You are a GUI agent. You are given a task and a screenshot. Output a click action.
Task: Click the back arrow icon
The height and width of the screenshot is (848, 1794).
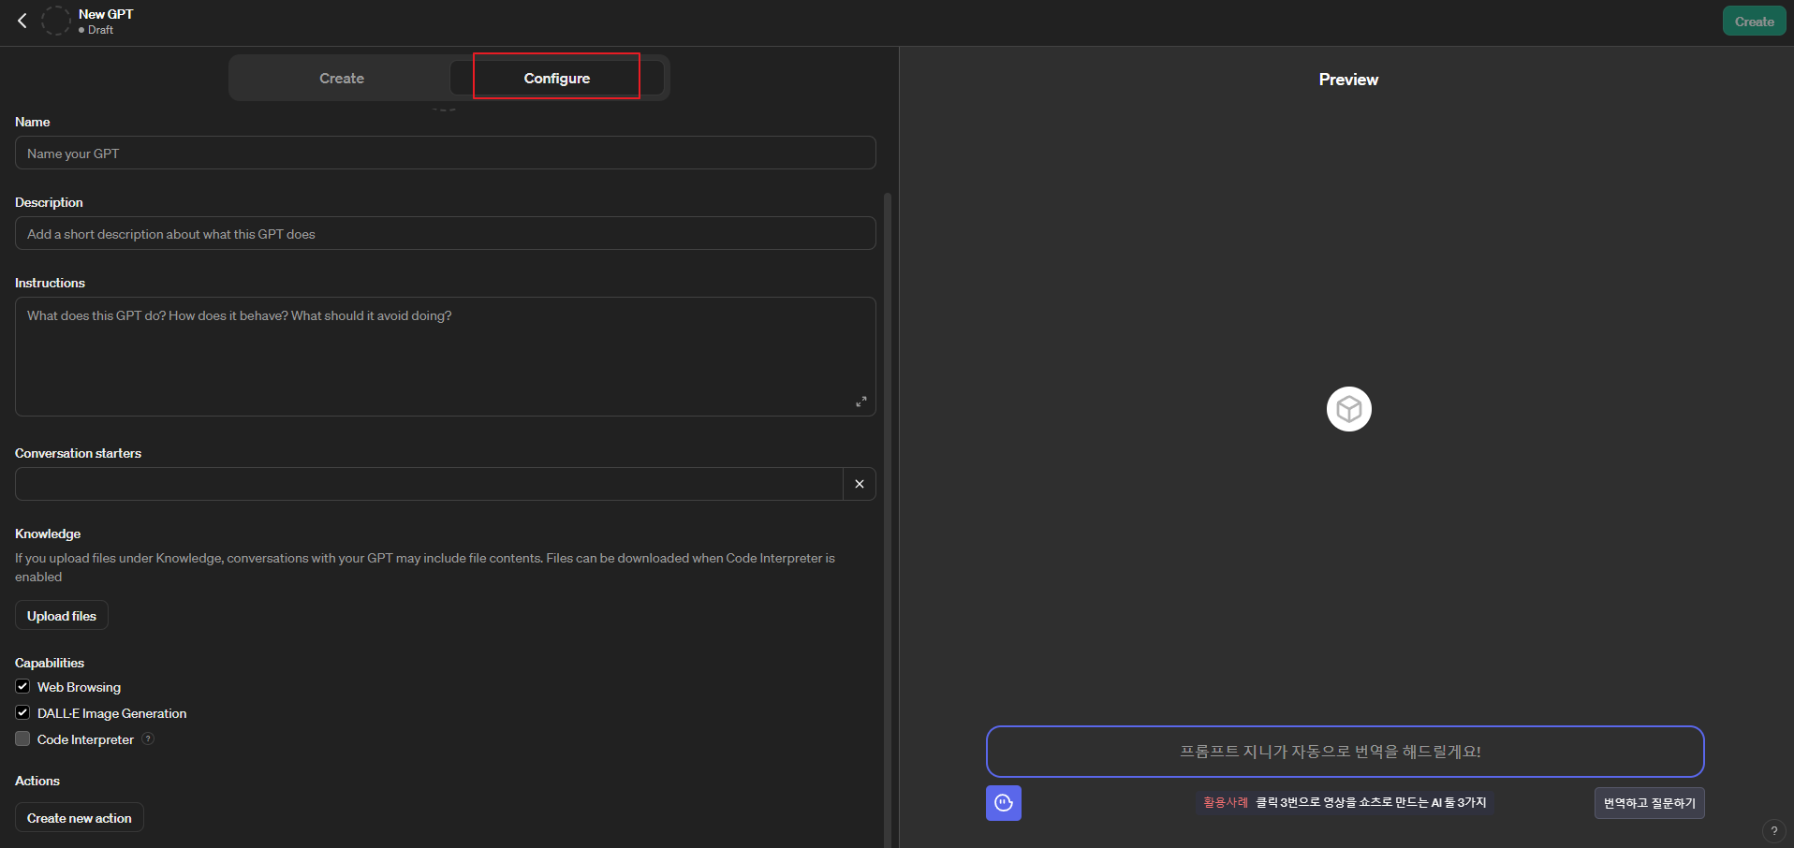(22, 21)
